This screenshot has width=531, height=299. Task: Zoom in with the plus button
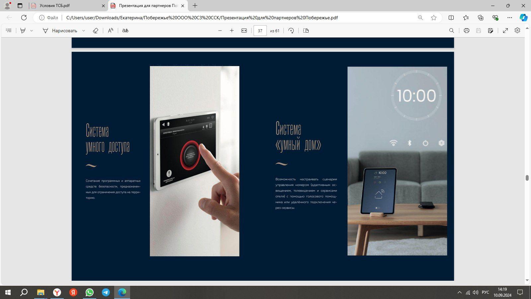pos(232,31)
